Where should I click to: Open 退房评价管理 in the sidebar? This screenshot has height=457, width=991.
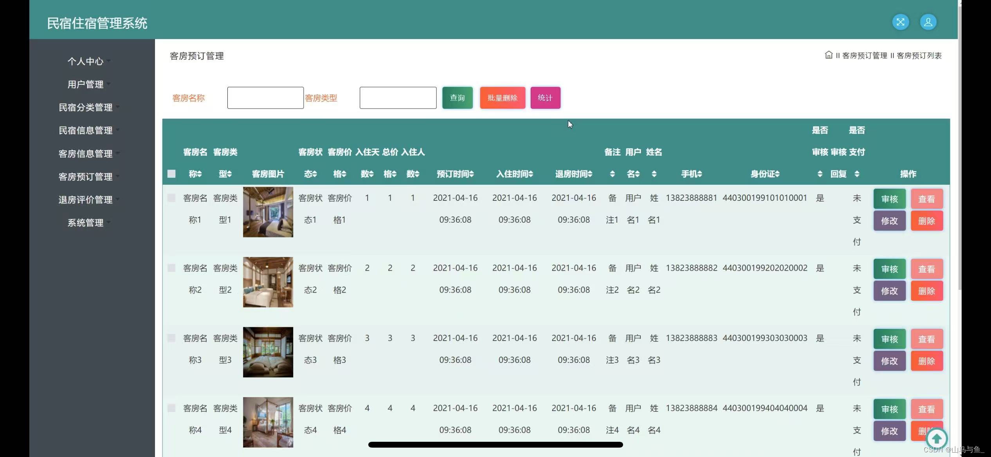pyautogui.click(x=85, y=200)
